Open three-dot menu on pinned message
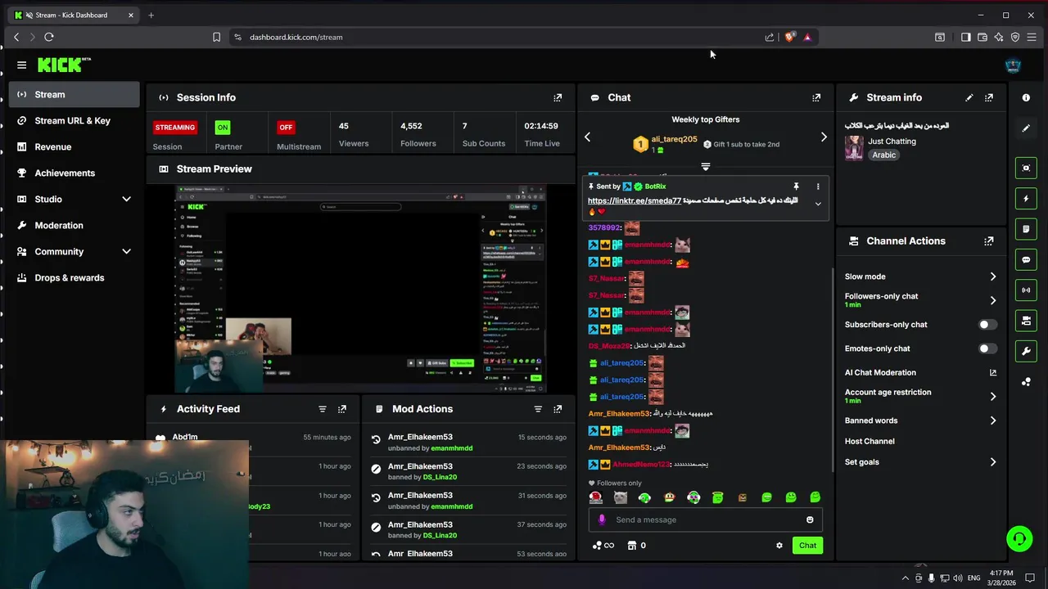The width and height of the screenshot is (1048, 589). 817,187
